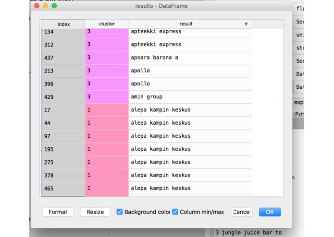Confirm with the OK button
The image size is (334, 237).
tap(270, 212)
